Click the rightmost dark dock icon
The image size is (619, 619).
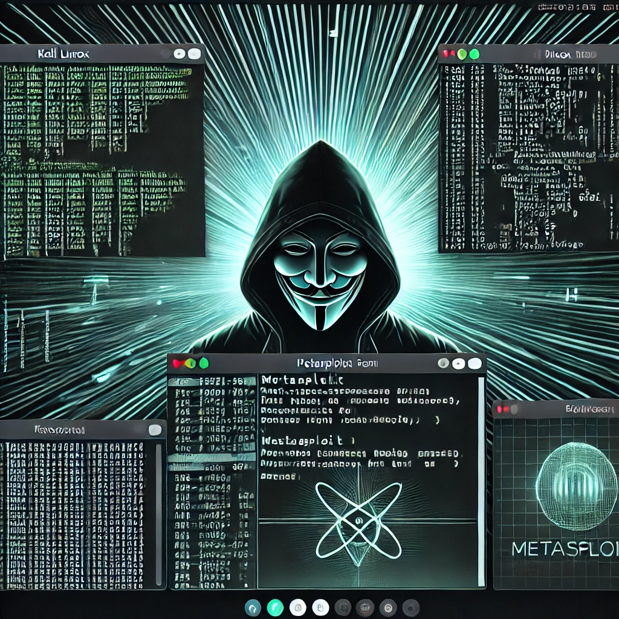(411, 608)
